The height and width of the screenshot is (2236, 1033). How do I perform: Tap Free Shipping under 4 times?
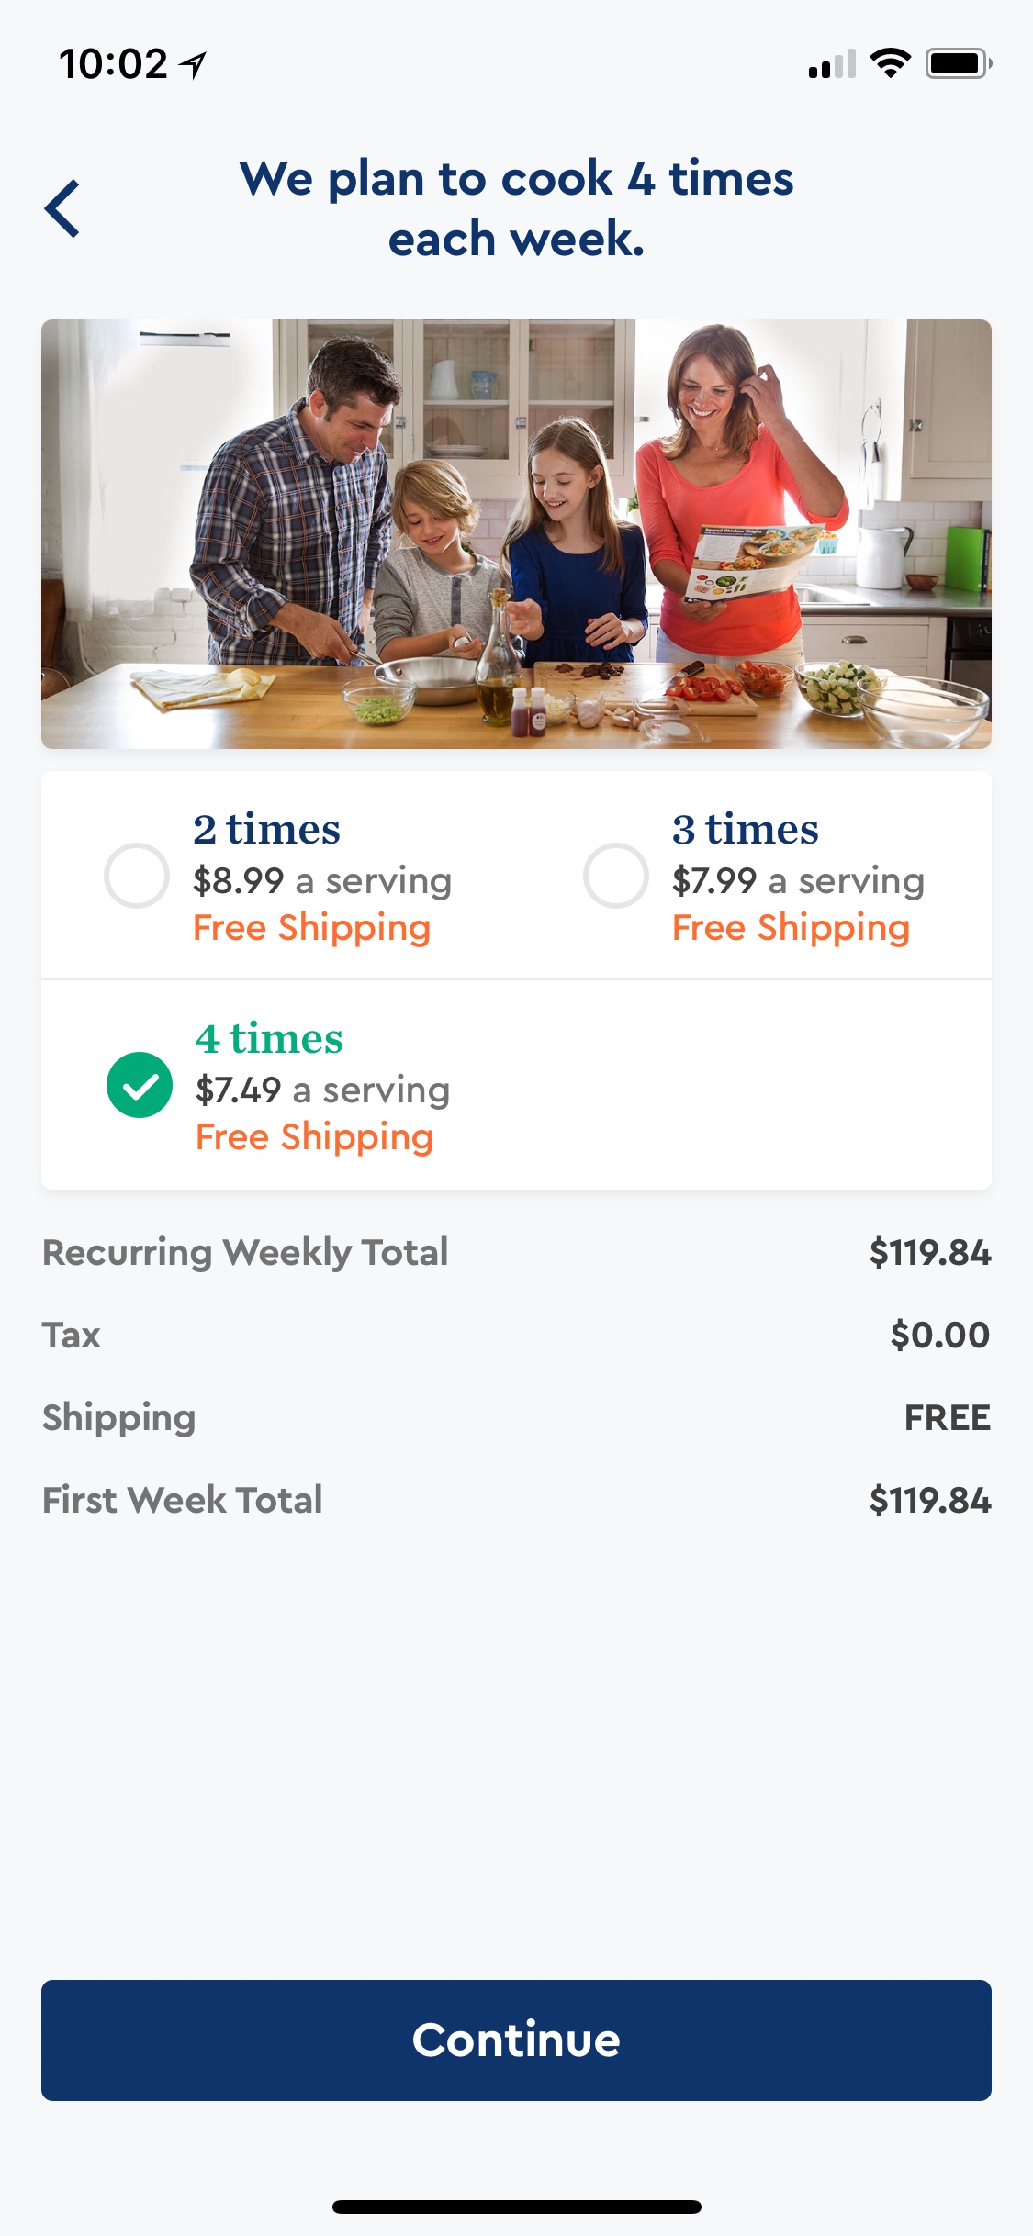click(314, 1137)
